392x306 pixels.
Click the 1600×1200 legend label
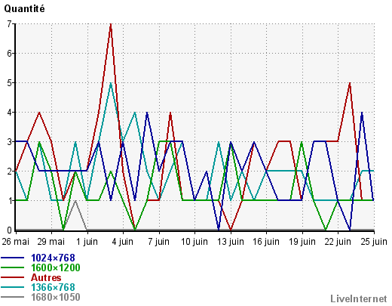coord(56,267)
